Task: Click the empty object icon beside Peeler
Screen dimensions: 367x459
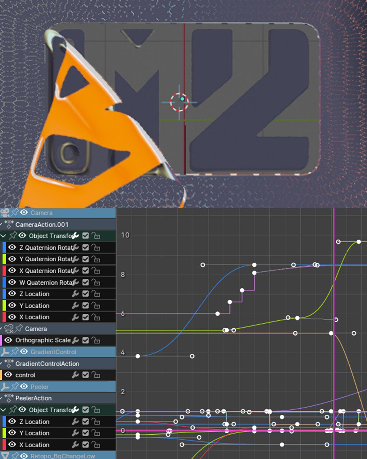Action: click(x=5, y=387)
